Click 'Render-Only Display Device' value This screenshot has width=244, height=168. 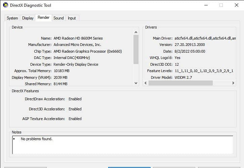[x=76, y=64]
